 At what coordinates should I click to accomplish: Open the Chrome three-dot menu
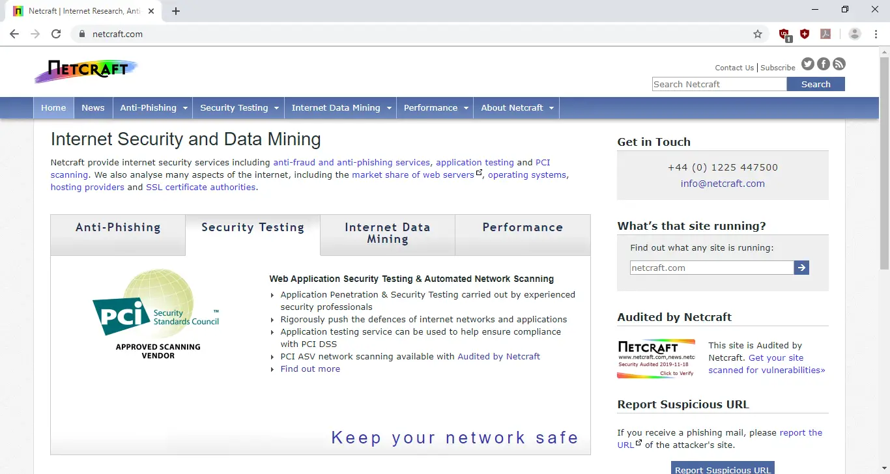(876, 34)
